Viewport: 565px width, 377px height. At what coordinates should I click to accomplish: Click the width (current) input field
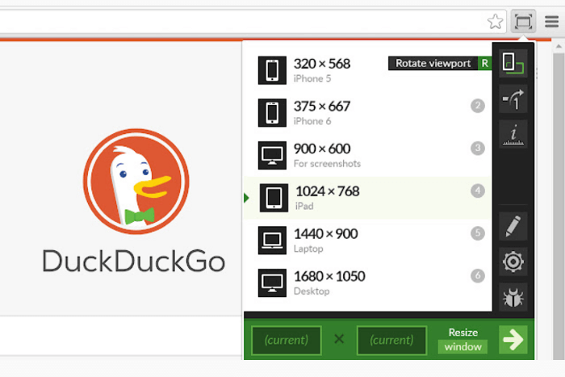point(287,340)
